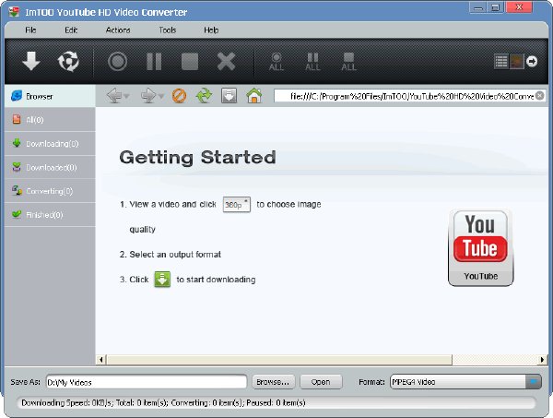The width and height of the screenshot is (553, 418).
Task: Refresh the page with green arrows
Action: 205,96
